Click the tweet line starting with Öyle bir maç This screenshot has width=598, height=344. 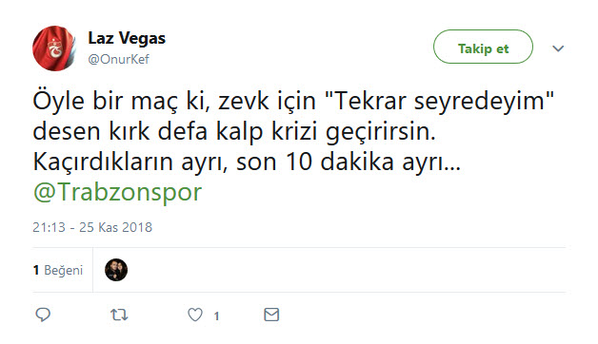(x=293, y=102)
